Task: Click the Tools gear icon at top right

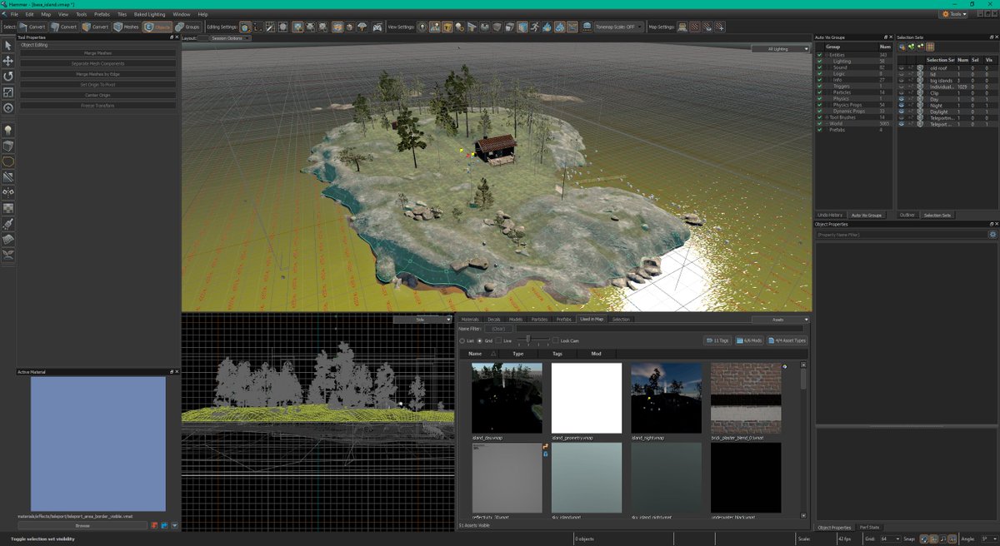Action: 955,14
